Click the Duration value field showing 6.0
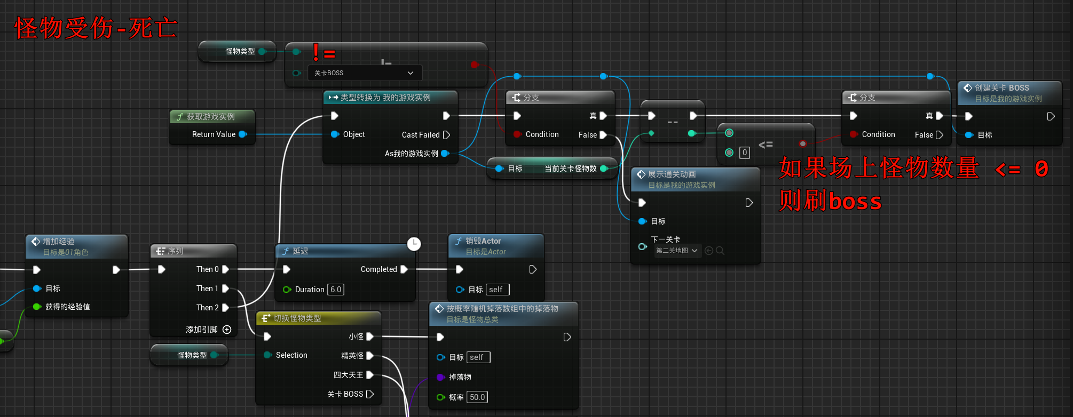1073x417 pixels. (x=335, y=290)
